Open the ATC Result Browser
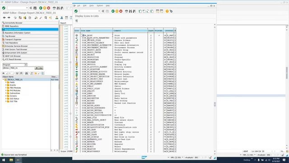 30,59
